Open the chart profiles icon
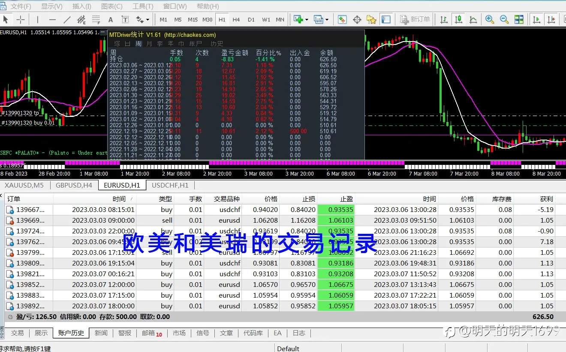This screenshot has height=352, width=566. tap(318, 20)
